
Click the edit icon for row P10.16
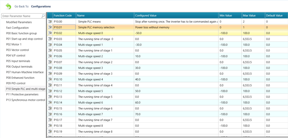pyautogui.click(x=50, y=114)
